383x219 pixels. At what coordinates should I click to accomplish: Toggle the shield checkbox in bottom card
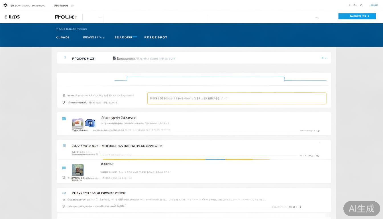coord(64,206)
